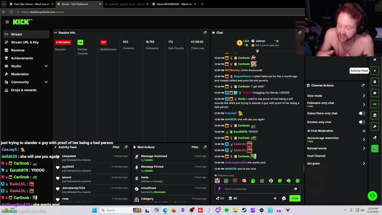382x215 pixels.
Task: Click the chat bubble icon in right sidebar
Action: [x=375, y=93]
